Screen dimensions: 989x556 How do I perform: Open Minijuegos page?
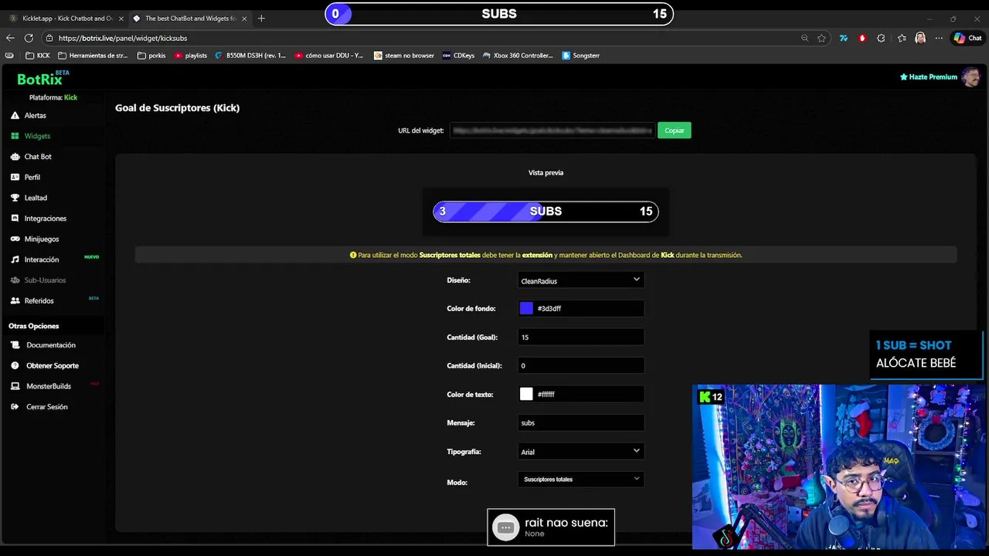[x=41, y=239]
